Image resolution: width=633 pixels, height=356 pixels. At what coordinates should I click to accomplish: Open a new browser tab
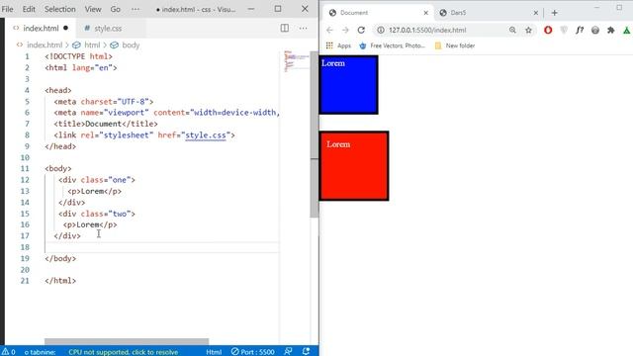point(554,13)
